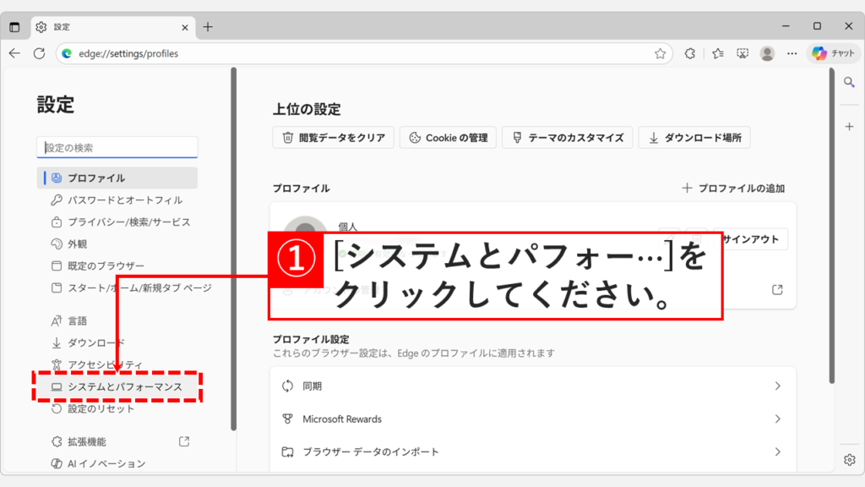
Task: Open search from the right sidebar
Action: (850, 82)
